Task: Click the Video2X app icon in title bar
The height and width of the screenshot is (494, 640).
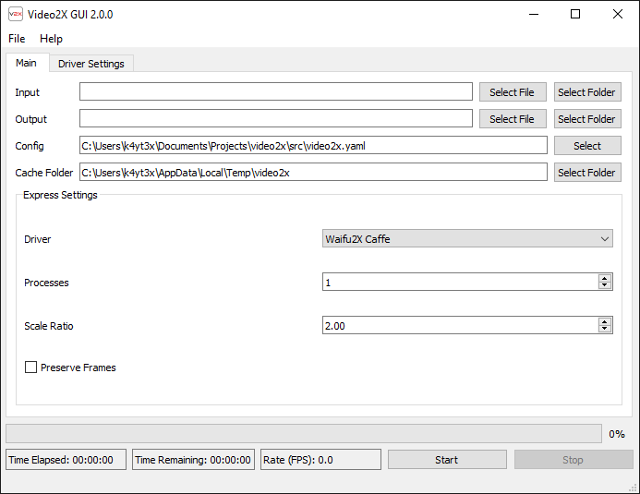Action: 16,14
